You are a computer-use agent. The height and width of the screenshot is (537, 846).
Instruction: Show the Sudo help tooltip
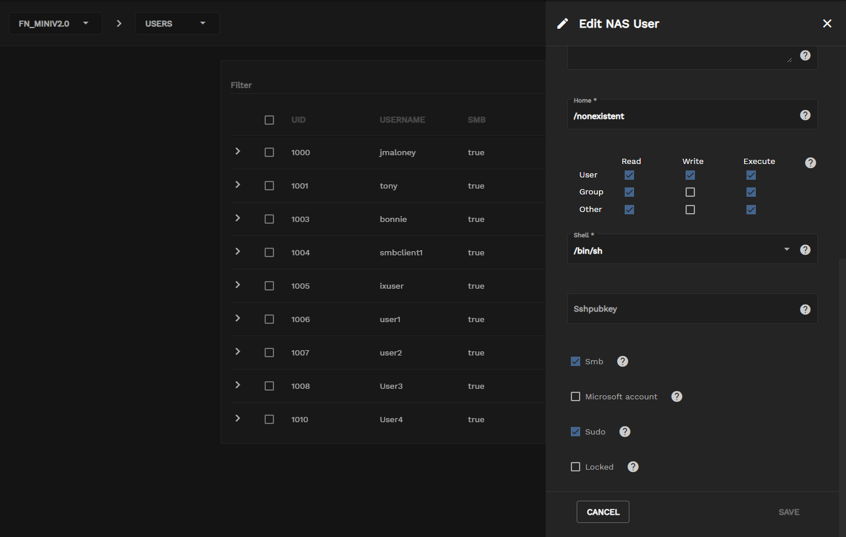click(625, 432)
